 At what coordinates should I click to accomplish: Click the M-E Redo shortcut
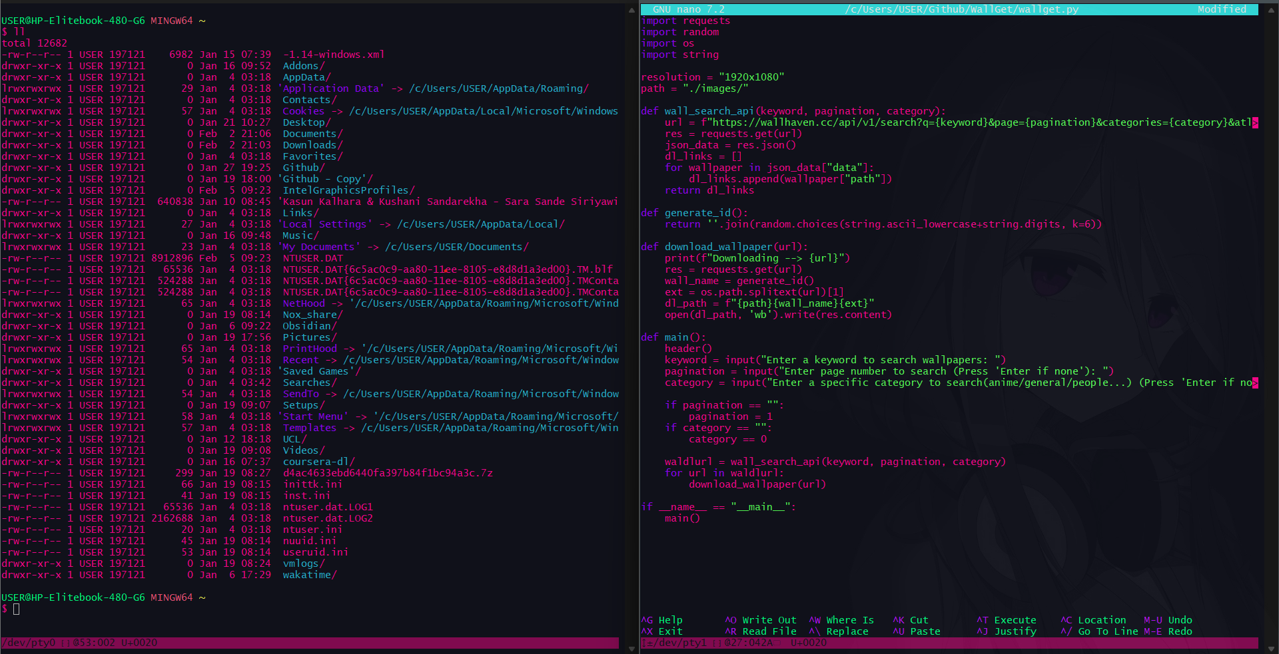[1168, 631]
